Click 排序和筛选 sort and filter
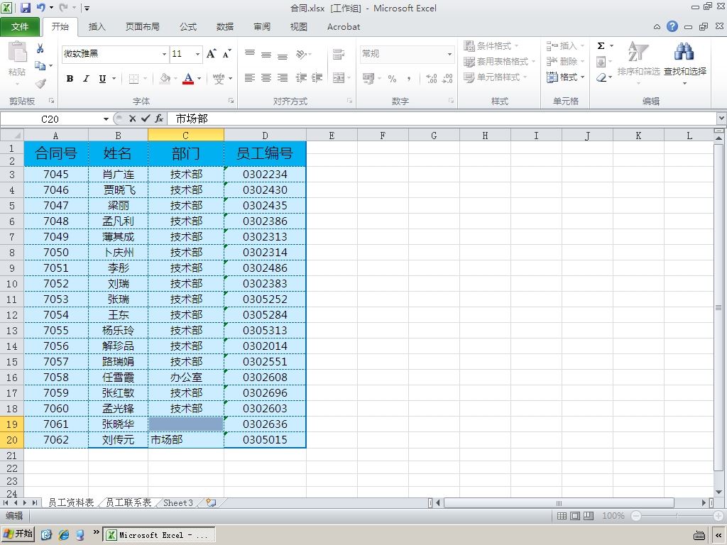 coord(638,63)
